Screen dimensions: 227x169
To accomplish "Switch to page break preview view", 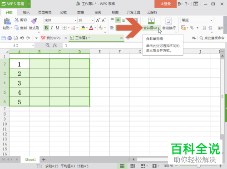I will click(133, 166).
